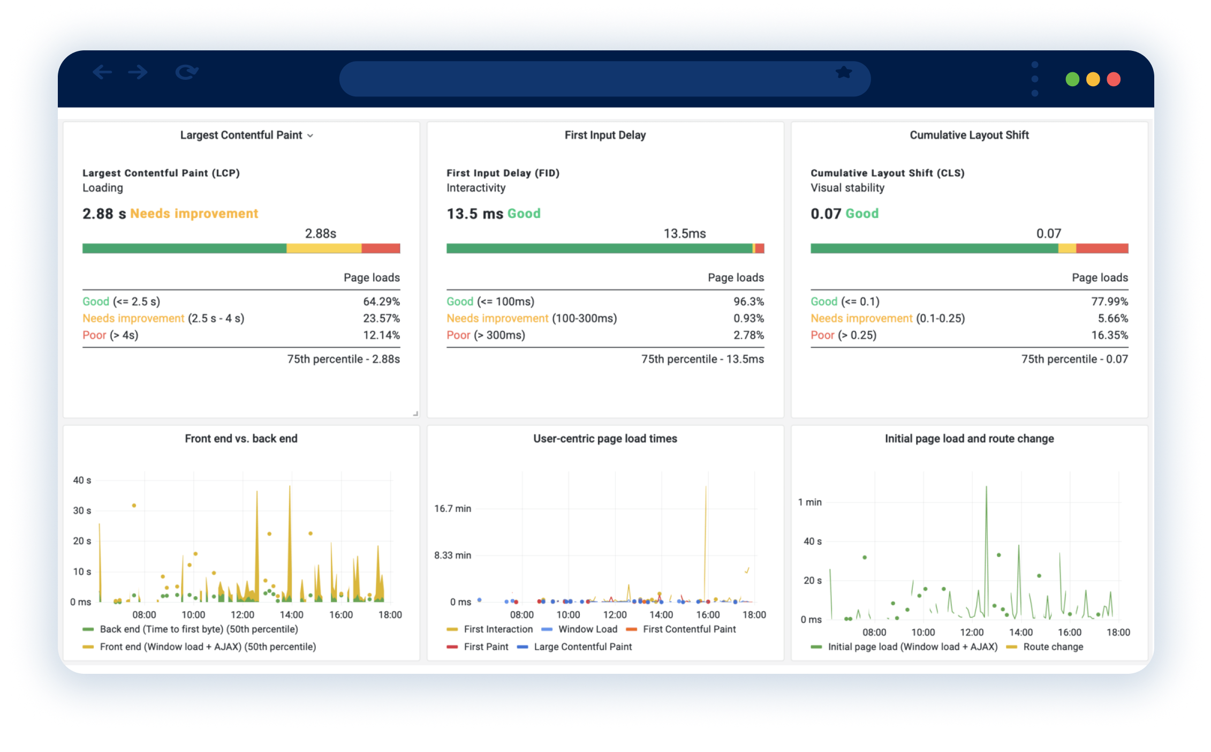This screenshot has width=1211, height=752.
Task: Click the red window circle
Action: pos(1114,79)
